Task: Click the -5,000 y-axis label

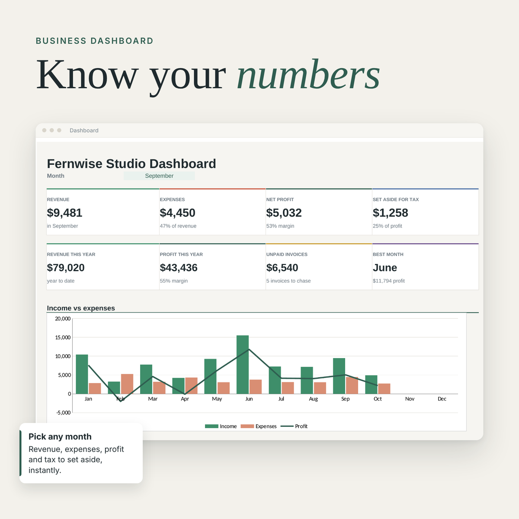Action: click(63, 413)
